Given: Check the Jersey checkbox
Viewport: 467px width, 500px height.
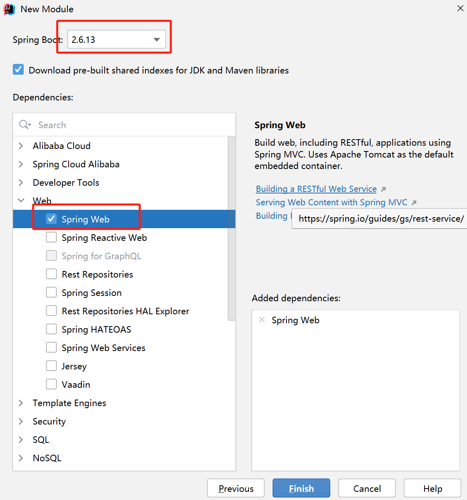Looking at the screenshot, I should 51,366.
